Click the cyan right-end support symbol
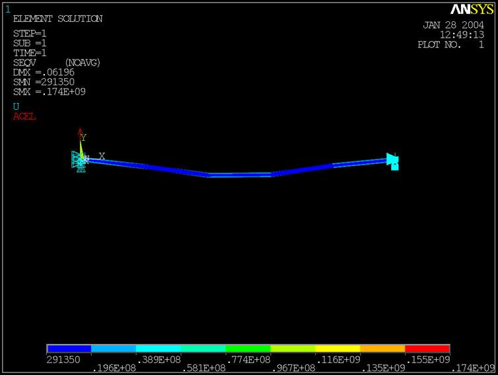Screen dimensions: 498x375 click(392, 161)
